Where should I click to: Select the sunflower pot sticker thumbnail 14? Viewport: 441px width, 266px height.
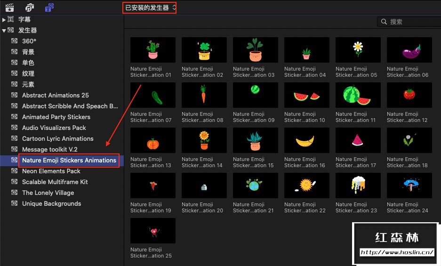tap(204, 140)
